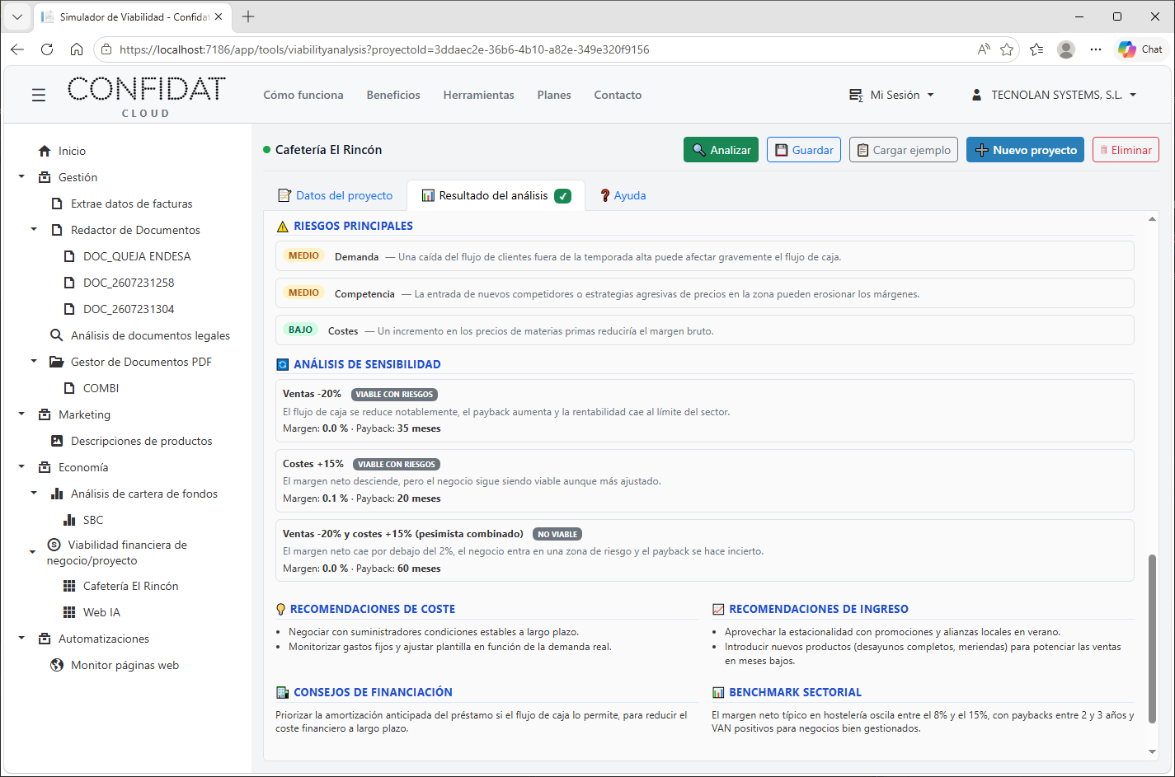This screenshot has width=1175, height=777.
Task: Click the results panel scrollbar thumb
Action: pyautogui.click(x=1152, y=639)
